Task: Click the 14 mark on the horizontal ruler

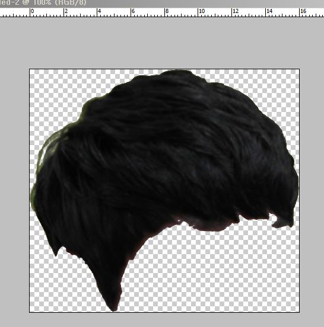Action: pyautogui.click(x=269, y=11)
